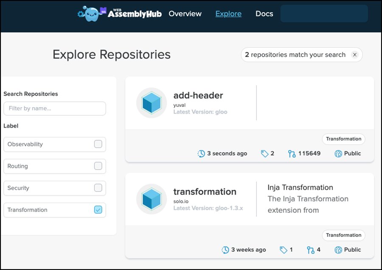The image size is (382, 270).
Task: Open the transformation repository details
Action: click(205, 192)
